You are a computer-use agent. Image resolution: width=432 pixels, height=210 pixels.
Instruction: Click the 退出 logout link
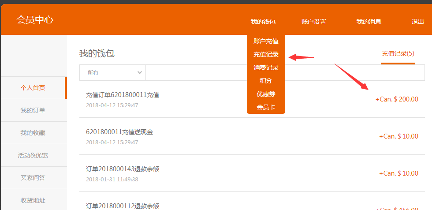coord(417,22)
